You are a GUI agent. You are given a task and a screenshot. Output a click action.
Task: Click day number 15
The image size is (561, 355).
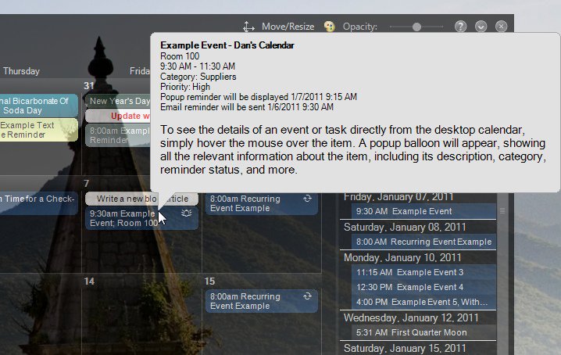pyautogui.click(x=209, y=281)
